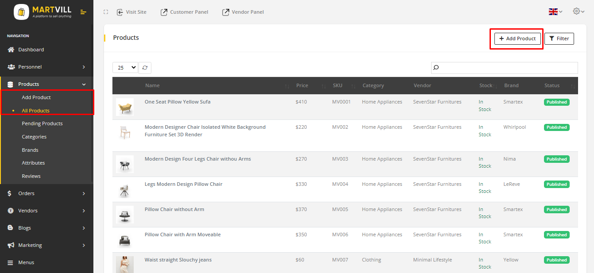Open Brands submenu item
Viewport: 594px width, 273px height.
click(30, 150)
